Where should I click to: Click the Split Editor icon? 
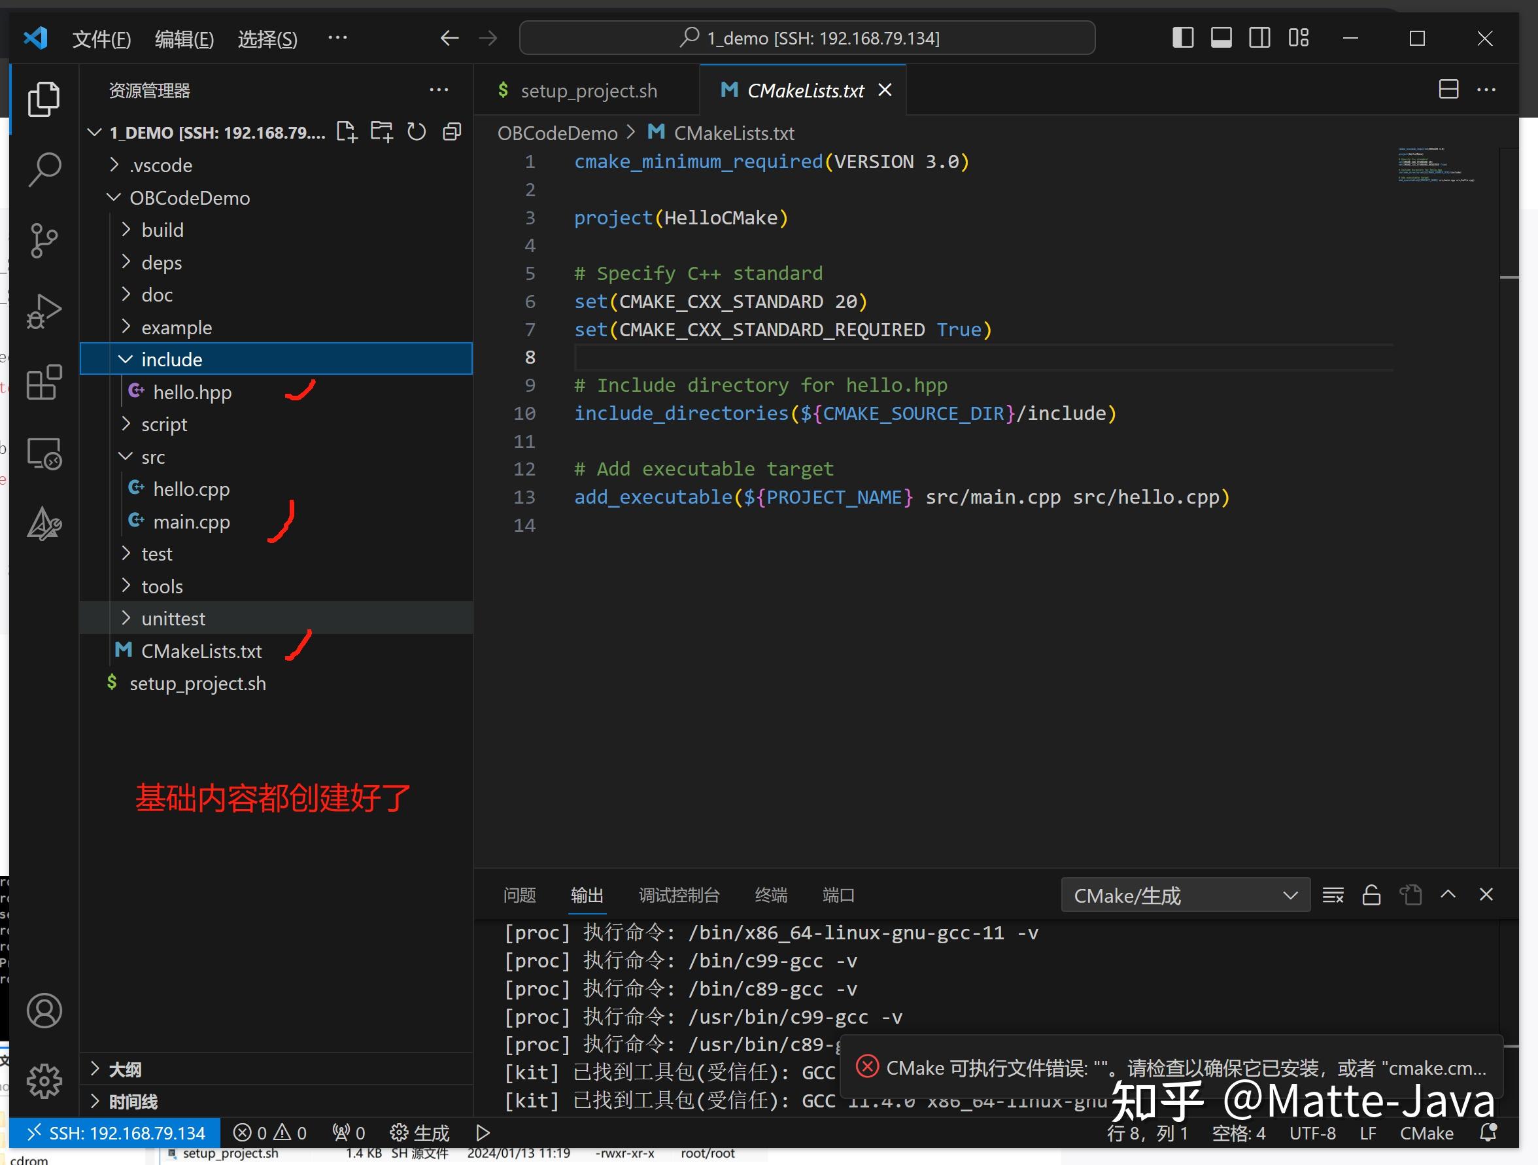[1448, 89]
